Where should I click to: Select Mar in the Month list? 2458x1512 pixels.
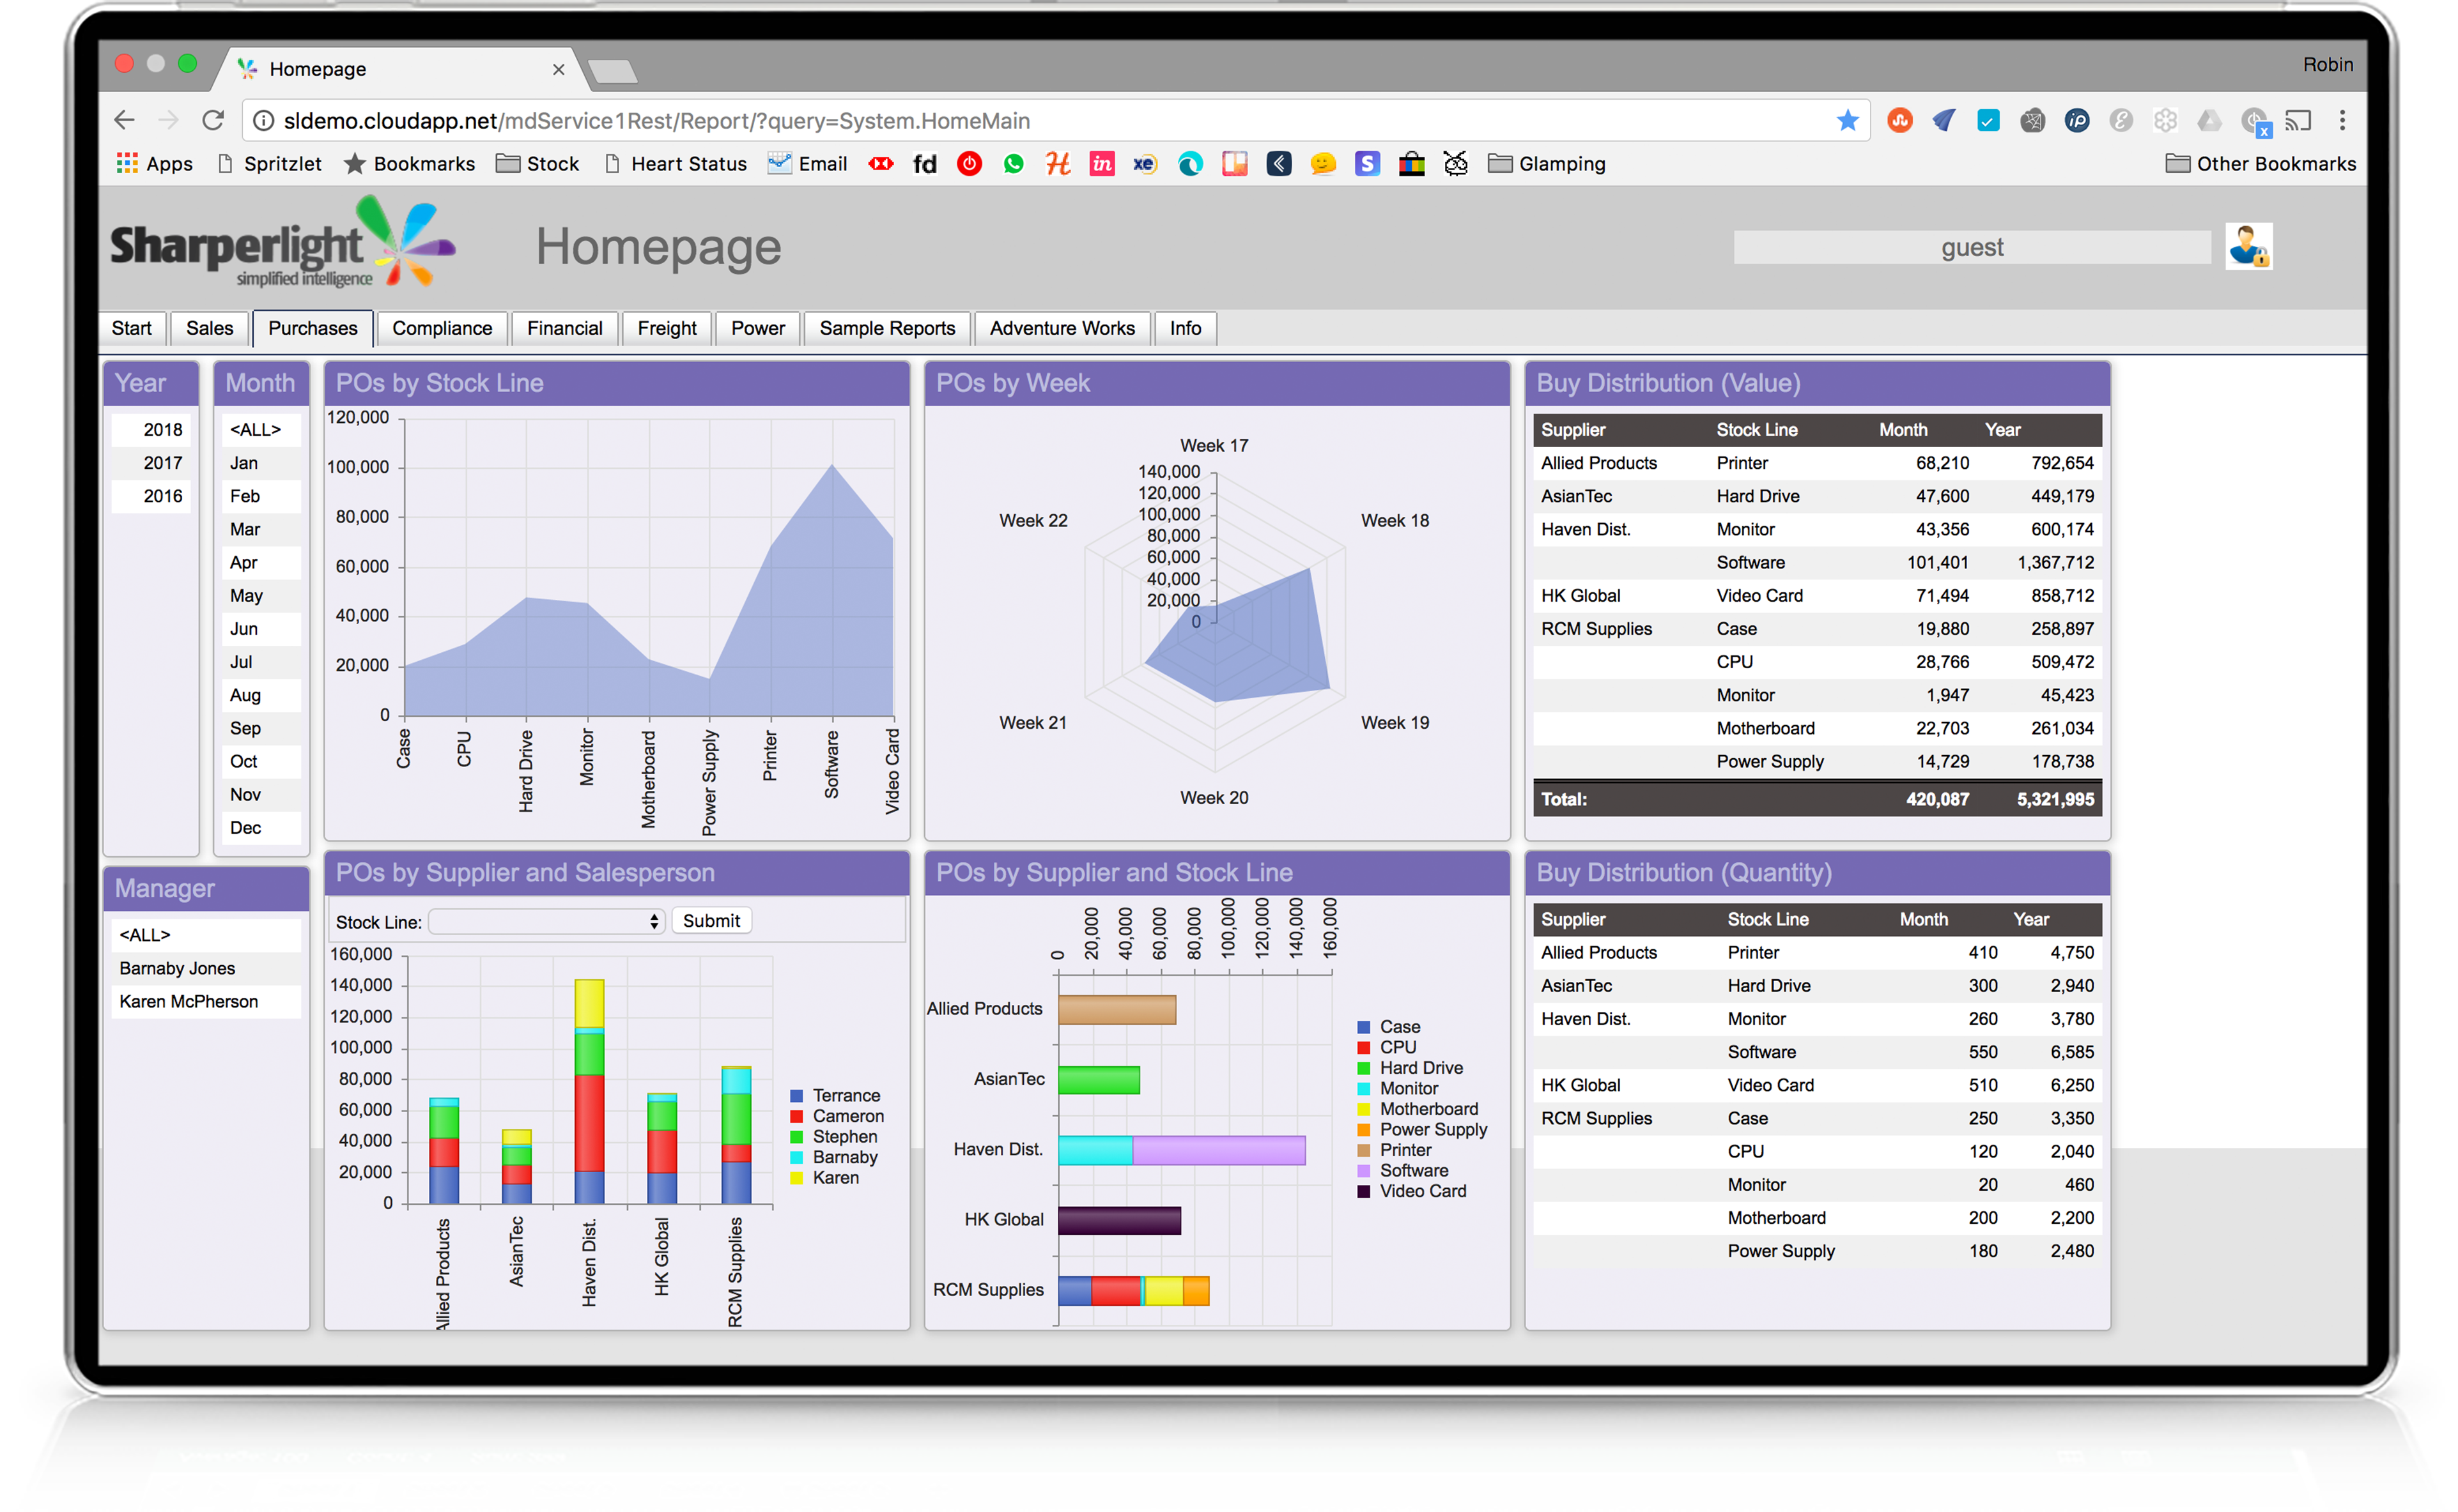[x=261, y=529]
